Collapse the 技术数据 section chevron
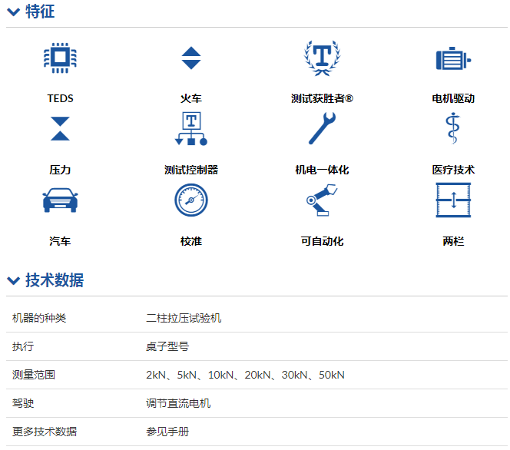Image resolution: width=510 pixels, height=450 pixels. pos(13,281)
